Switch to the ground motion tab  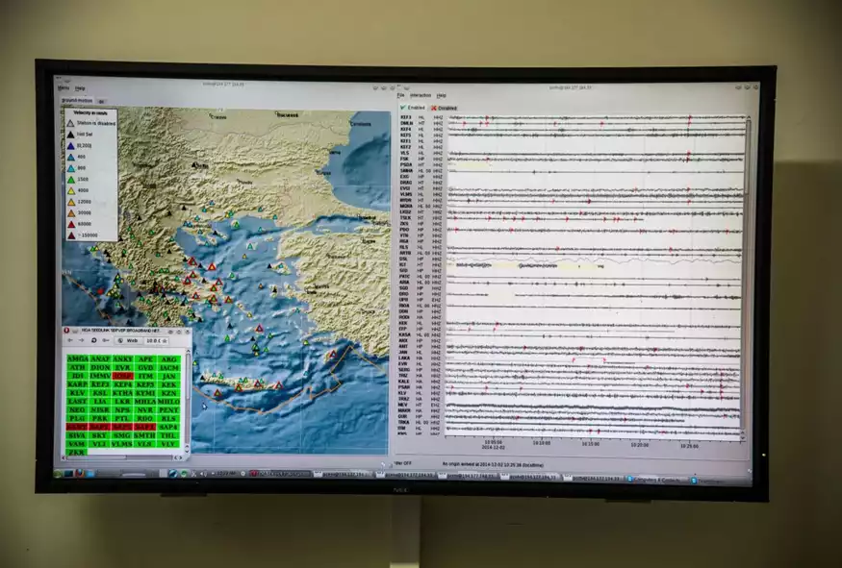click(x=75, y=99)
